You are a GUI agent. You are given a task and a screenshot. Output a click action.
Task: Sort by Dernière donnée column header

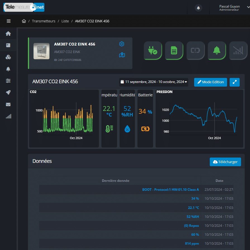(x=116, y=181)
